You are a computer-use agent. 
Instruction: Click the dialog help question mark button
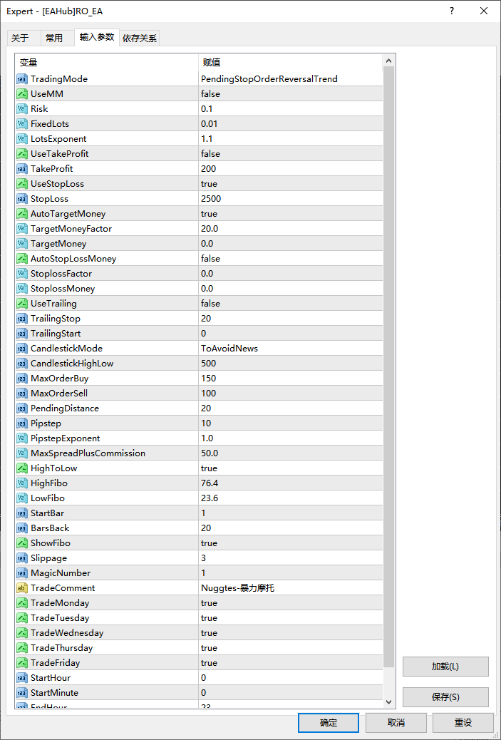tap(451, 11)
